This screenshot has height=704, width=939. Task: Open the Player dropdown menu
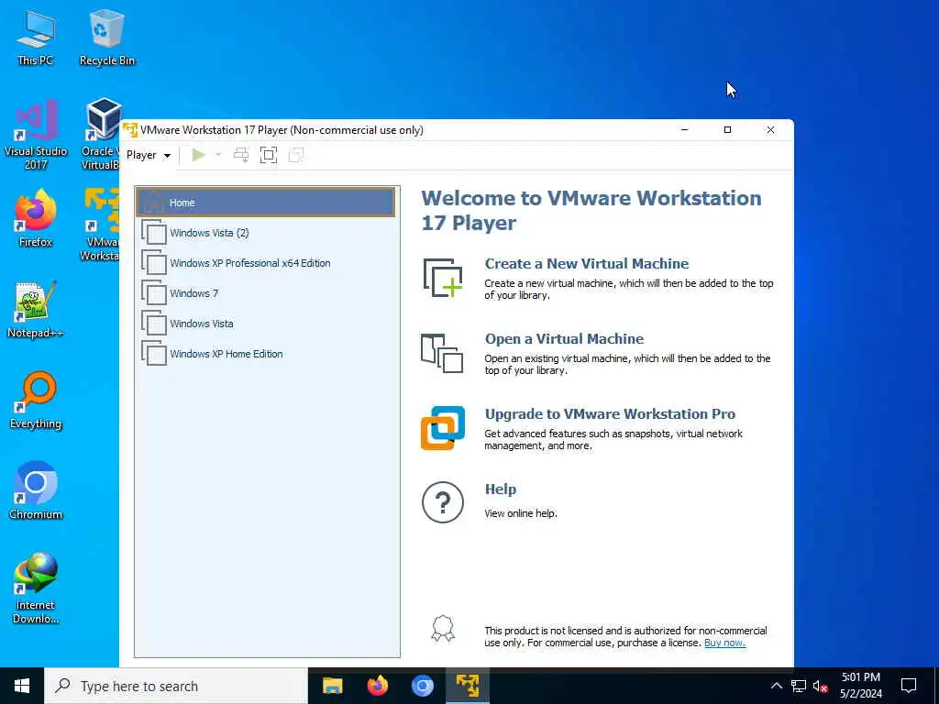(x=148, y=155)
